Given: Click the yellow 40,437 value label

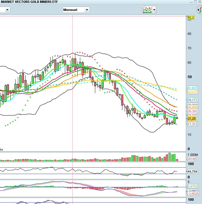Looking at the screenshot, I should click(192, 92).
